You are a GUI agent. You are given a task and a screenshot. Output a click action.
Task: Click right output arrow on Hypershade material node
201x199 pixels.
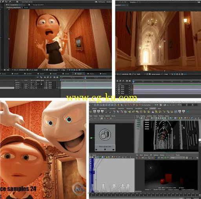[x=113, y=150]
